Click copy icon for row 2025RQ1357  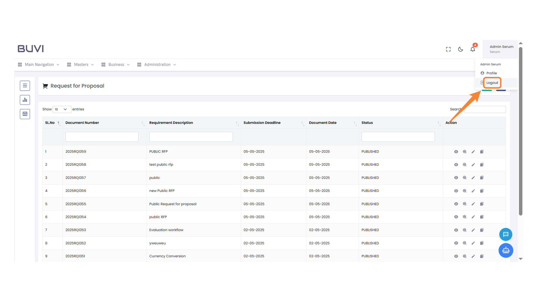click(482, 178)
